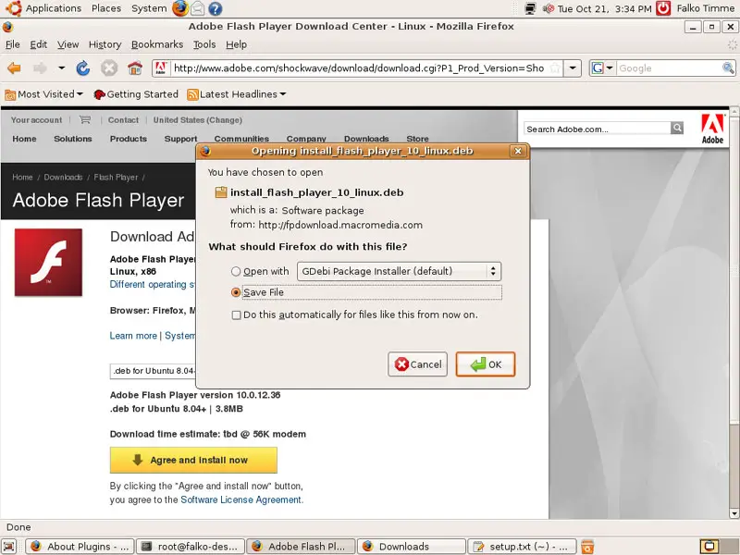This screenshot has height=555, width=740.
Task: Open the back/forward history dropdown arrow
Action: pyautogui.click(x=61, y=68)
